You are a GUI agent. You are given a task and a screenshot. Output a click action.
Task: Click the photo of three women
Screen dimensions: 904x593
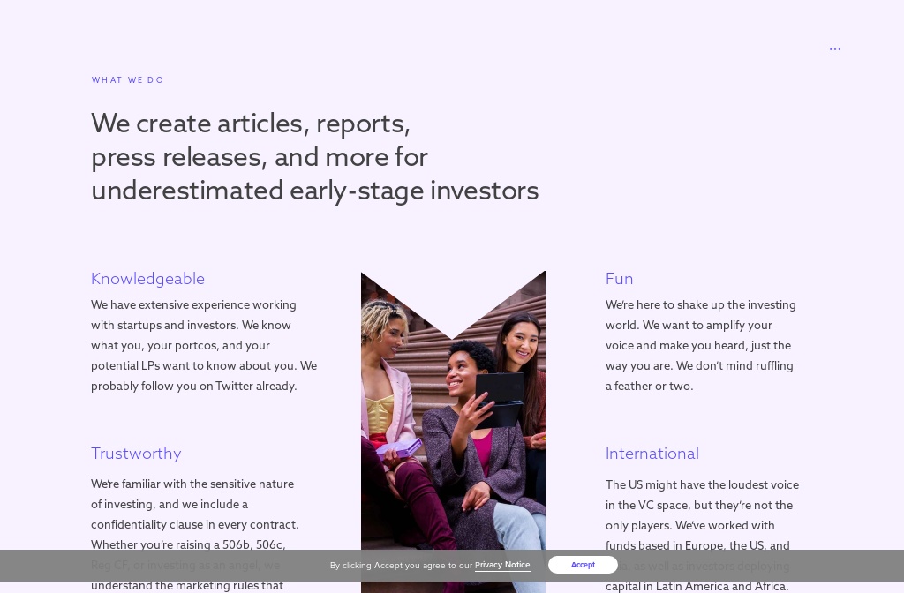(453, 432)
